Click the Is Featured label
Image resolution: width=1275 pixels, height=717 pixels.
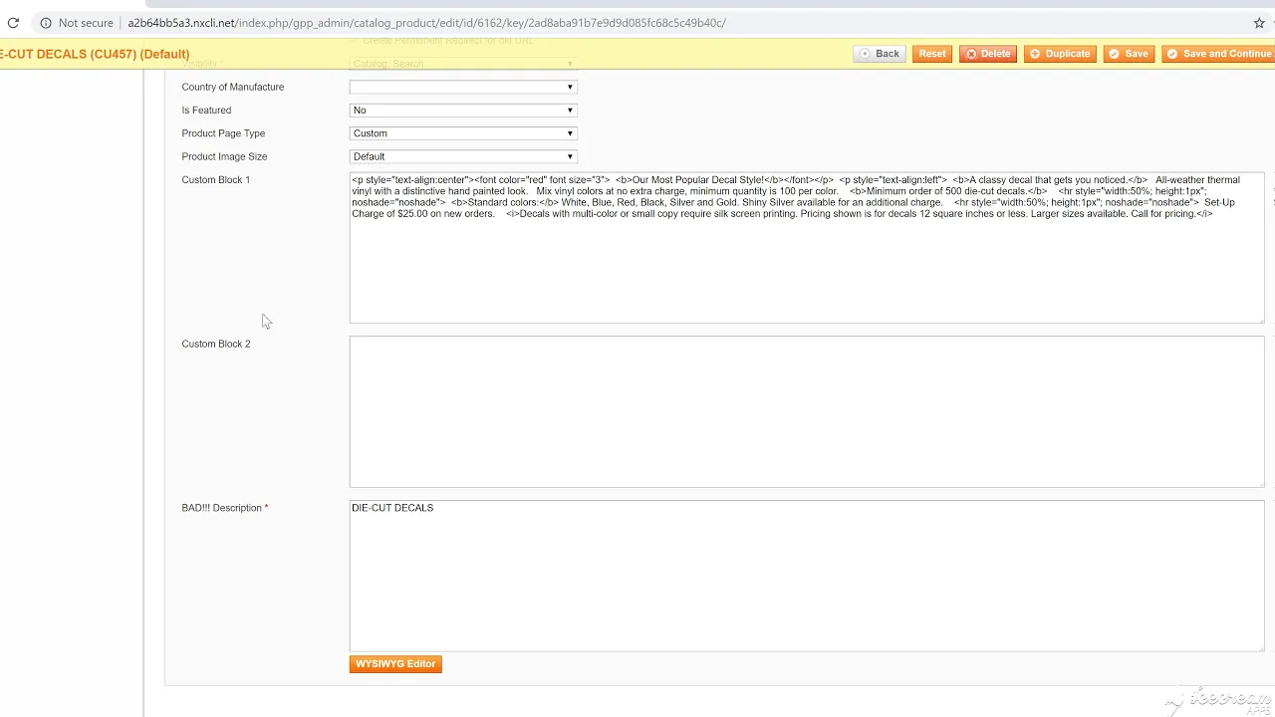(206, 111)
